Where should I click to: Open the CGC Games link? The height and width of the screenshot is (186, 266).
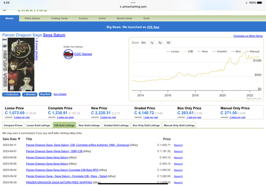tap(83, 54)
